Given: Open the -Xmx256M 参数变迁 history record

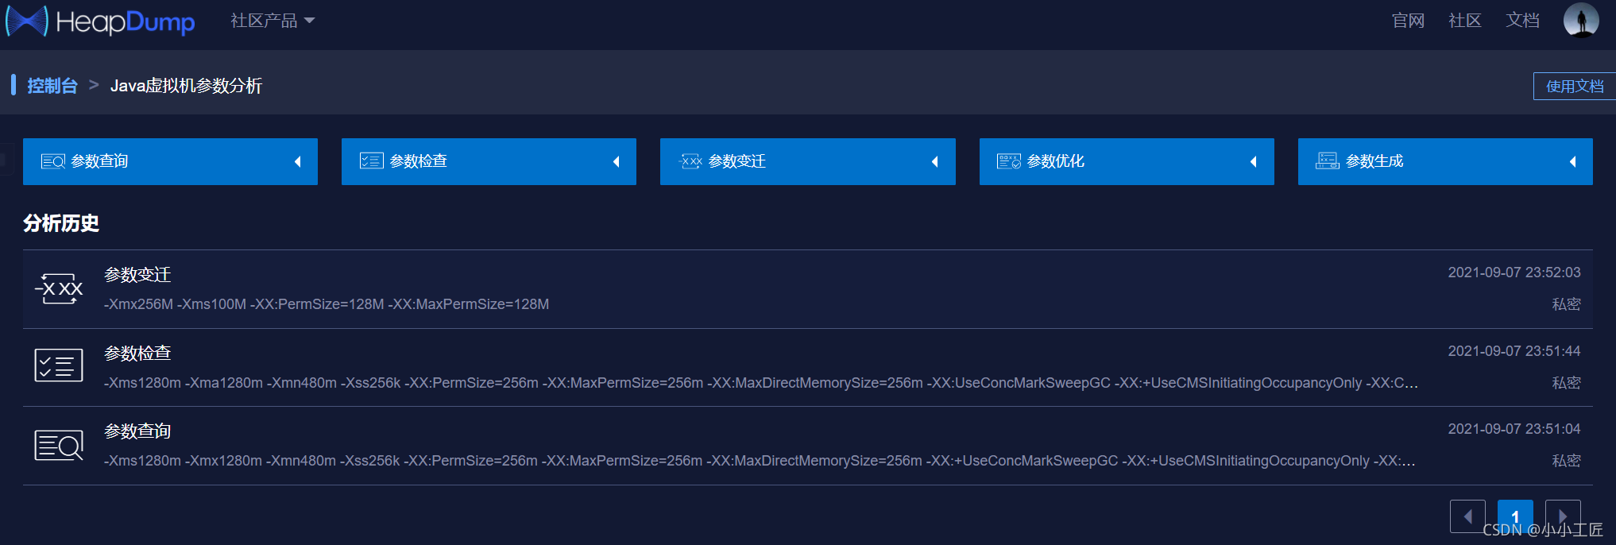Looking at the screenshot, I should [326, 304].
